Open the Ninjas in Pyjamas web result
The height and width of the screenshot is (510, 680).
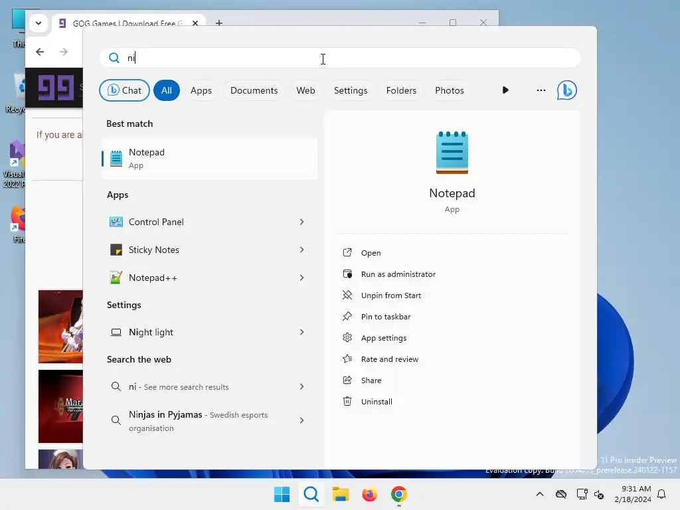click(x=209, y=420)
